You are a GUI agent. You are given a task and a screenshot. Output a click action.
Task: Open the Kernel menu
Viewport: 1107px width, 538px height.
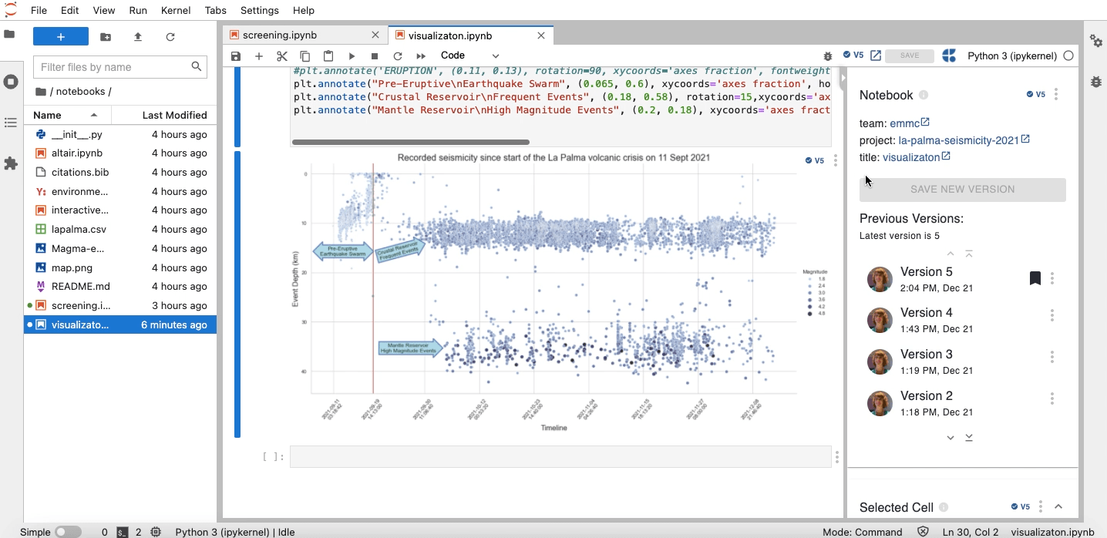pos(176,10)
